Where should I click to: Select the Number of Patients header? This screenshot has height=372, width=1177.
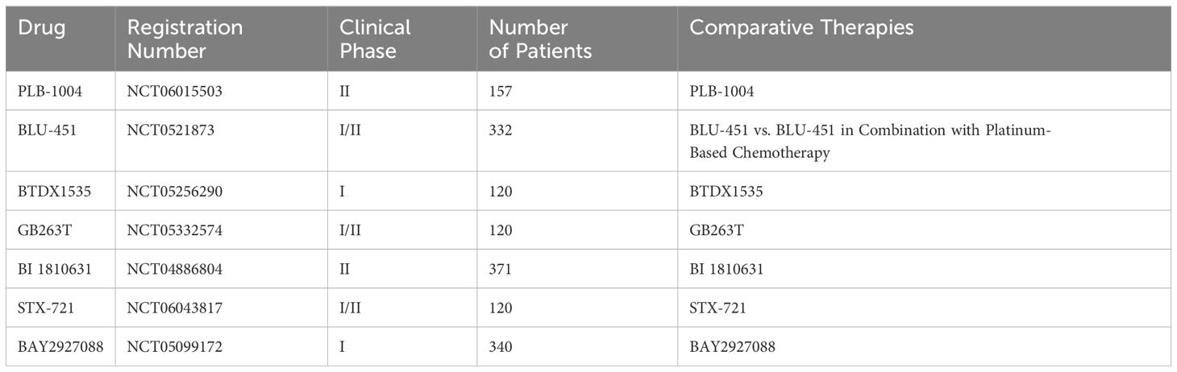(x=541, y=39)
